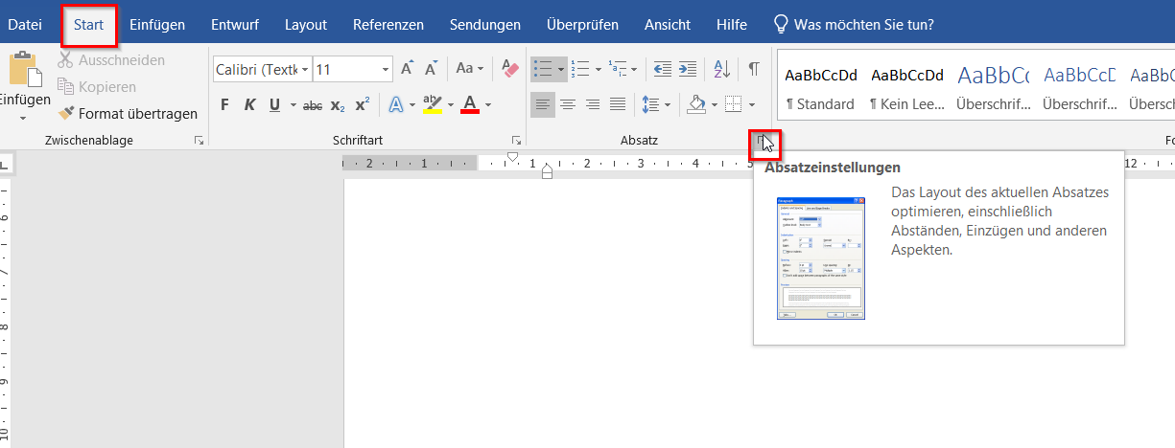This screenshot has height=448, width=1175.
Task: Click the superscript x² icon
Action: pos(363,104)
